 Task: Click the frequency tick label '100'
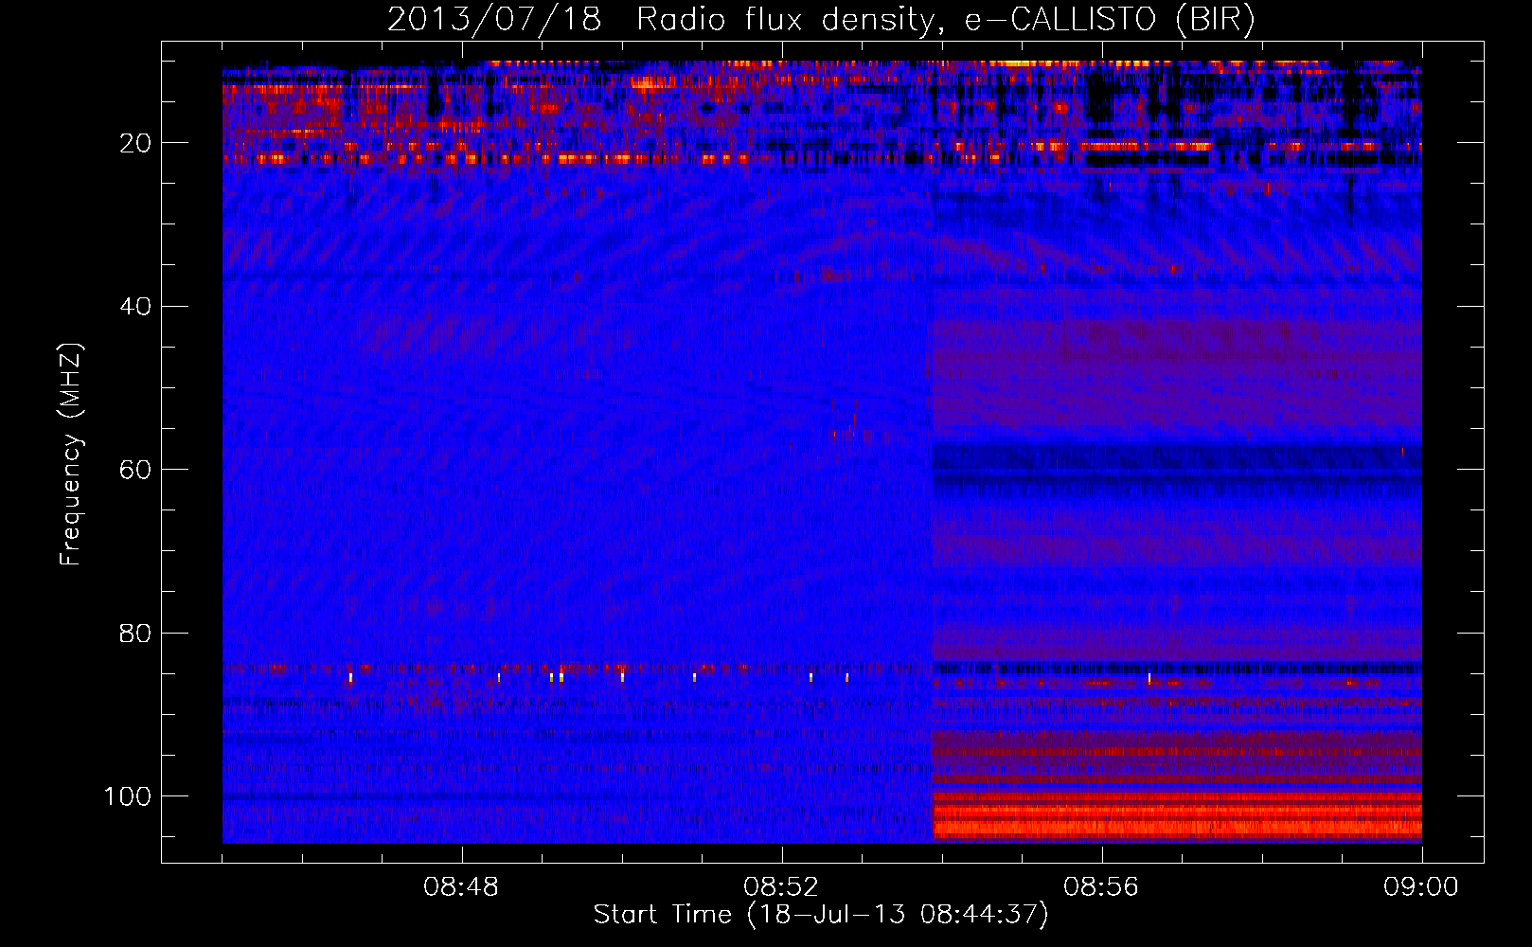click(128, 796)
